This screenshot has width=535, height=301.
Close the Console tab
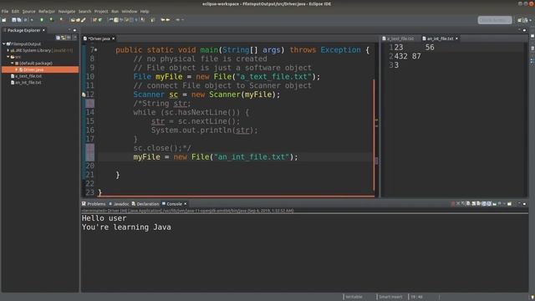(x=186, y=204)
